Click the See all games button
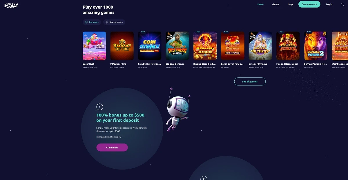This screenshot has height=180, width=348. (x=250, y=81)
